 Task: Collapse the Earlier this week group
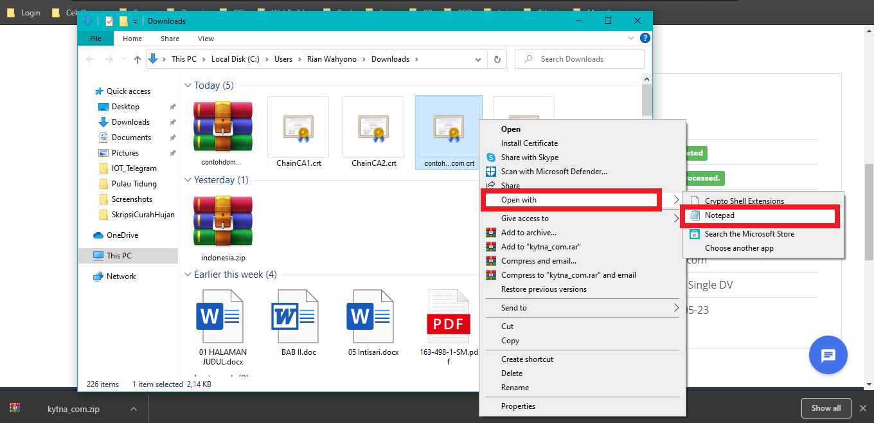[x=188, y=274]
